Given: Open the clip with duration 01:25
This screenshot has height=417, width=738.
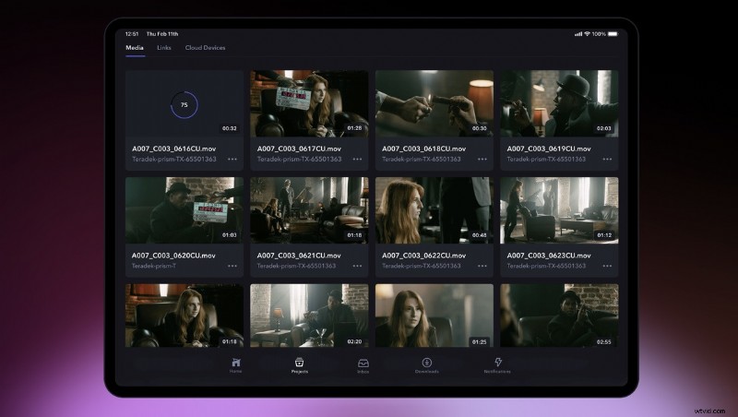Looking at the screenshot, I should point(434,316).
